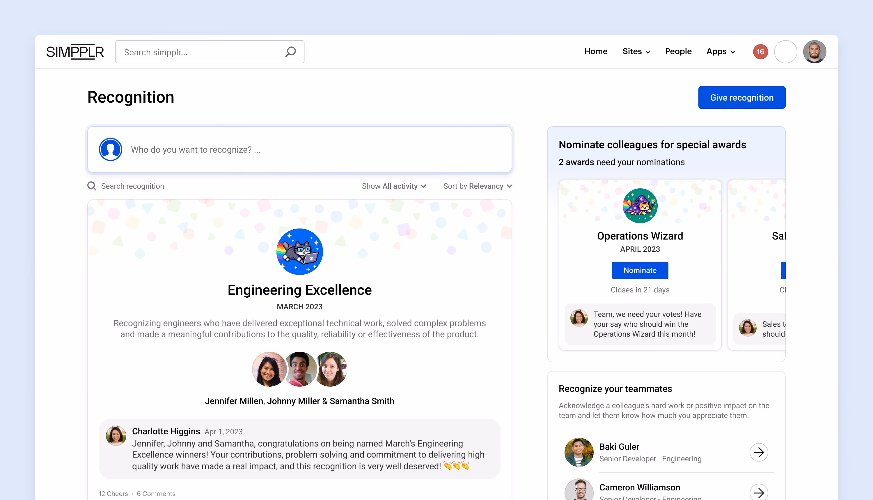The image size is (873, 500).
Task: Click the Operations Wizard award title
Action: (x=640, y=236)
